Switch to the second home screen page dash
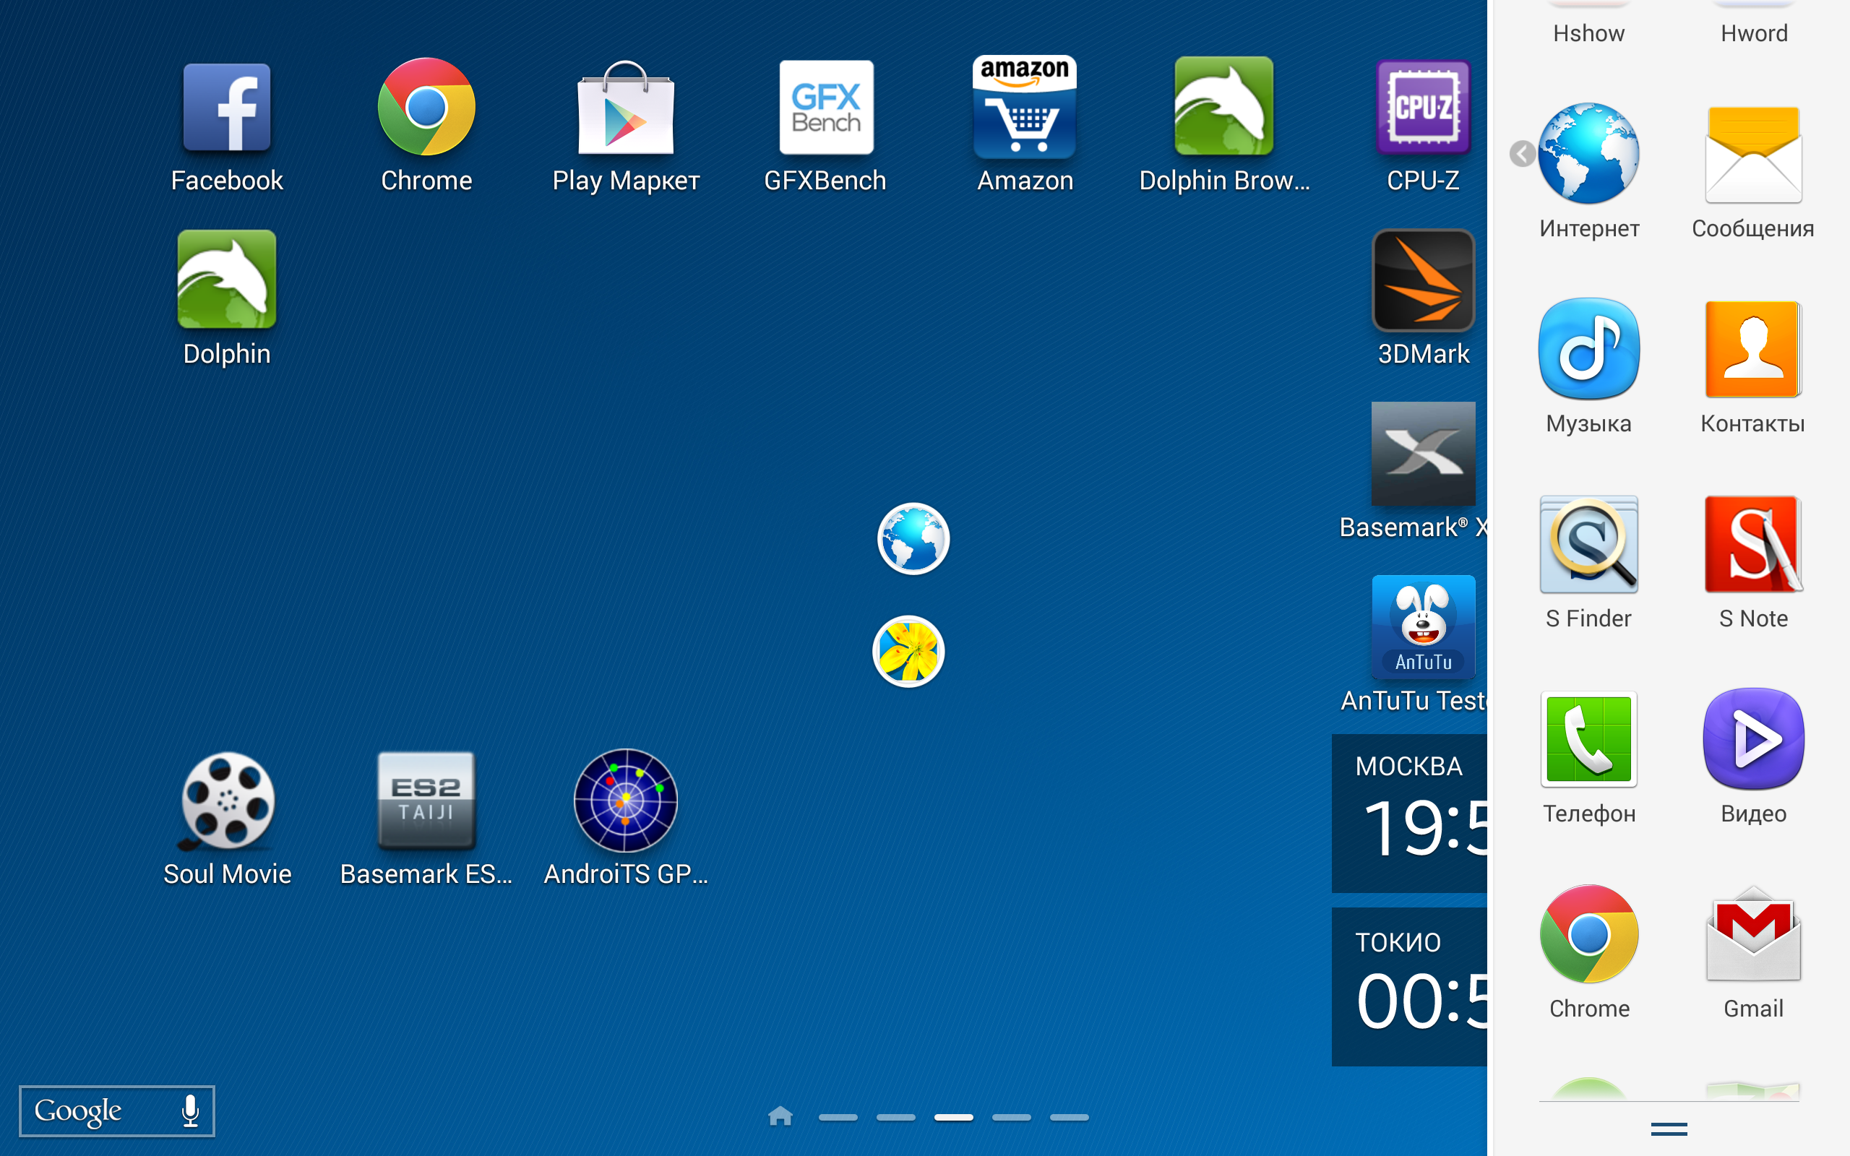 896,1117
